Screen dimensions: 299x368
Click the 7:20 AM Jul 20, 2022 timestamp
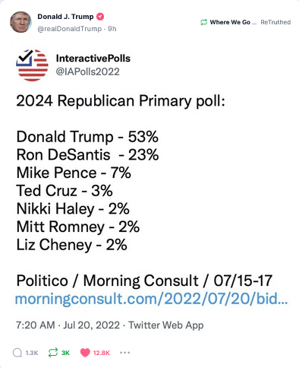point(68,325)
